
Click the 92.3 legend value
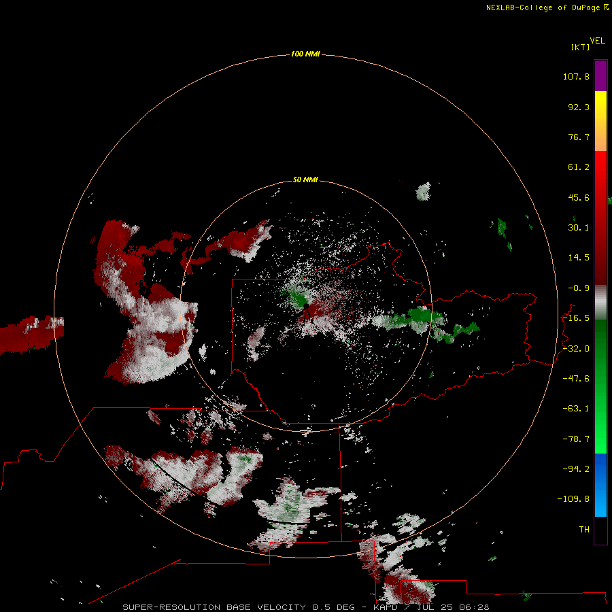coord(579,107)
